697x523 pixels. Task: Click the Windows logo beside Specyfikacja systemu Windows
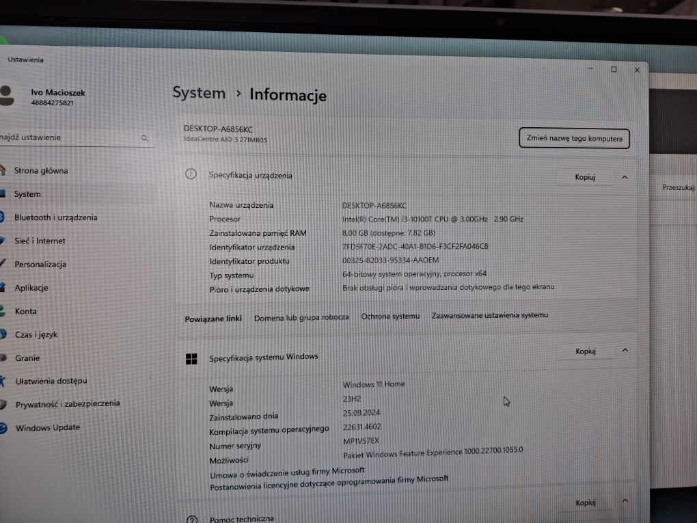click(x=191, y=359)
